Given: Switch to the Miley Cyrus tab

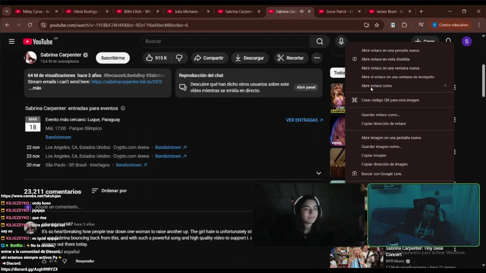Looking at the screenshot, I should [x=37, y=11].
